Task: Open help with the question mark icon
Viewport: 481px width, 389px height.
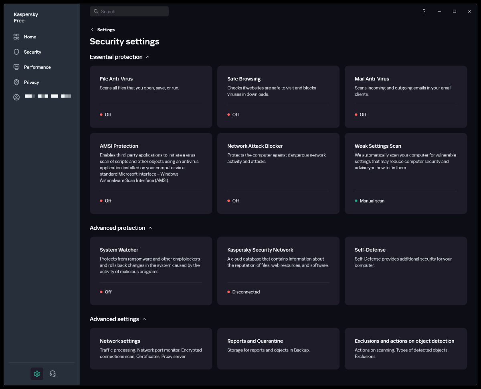Action: (x=424, y=12)
